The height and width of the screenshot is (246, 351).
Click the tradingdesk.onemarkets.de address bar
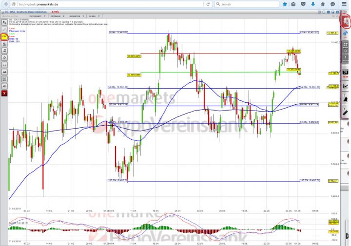pos(110,4)
